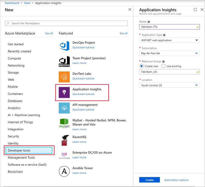Show info tooltip next to Name
205x187 pixels.
tap(149, 22)
